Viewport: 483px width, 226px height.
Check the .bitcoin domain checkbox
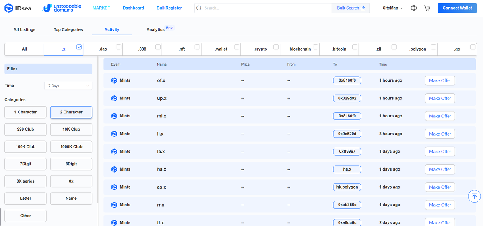(x=355, y=47)
